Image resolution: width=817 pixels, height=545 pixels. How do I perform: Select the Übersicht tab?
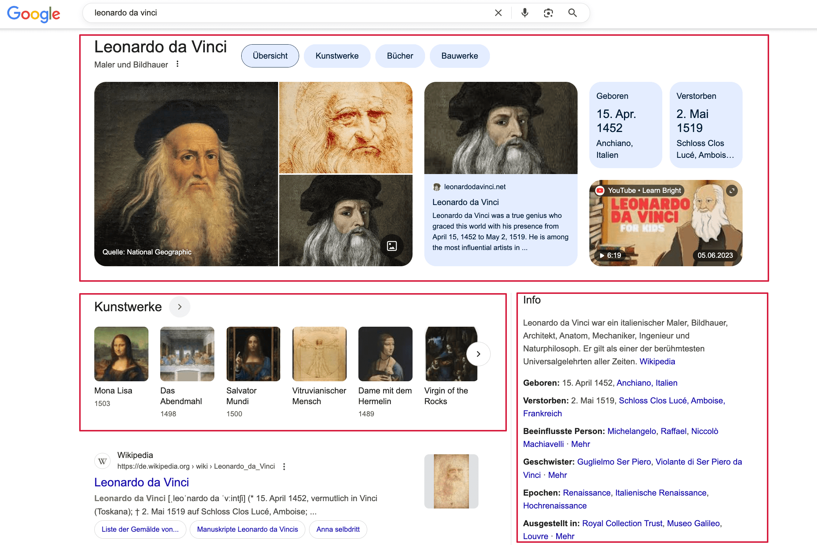point(270,56)
